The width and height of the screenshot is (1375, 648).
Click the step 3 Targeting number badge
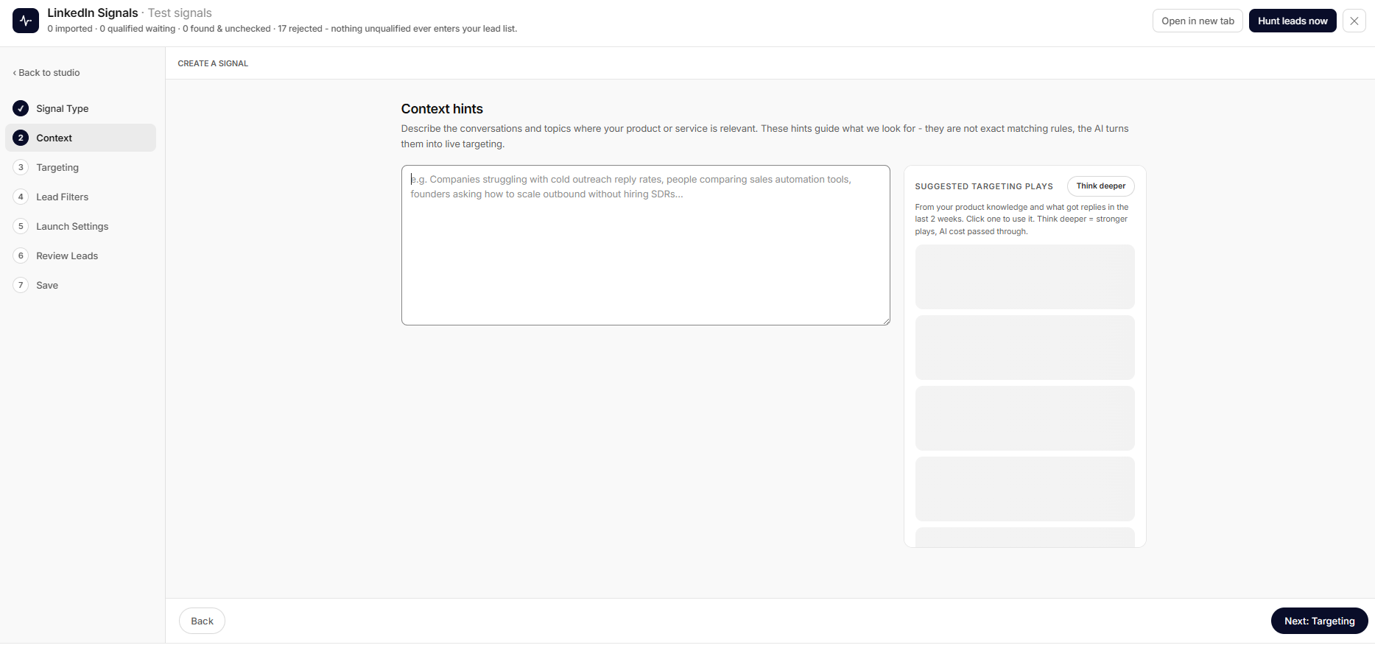[x=21, y=167]
